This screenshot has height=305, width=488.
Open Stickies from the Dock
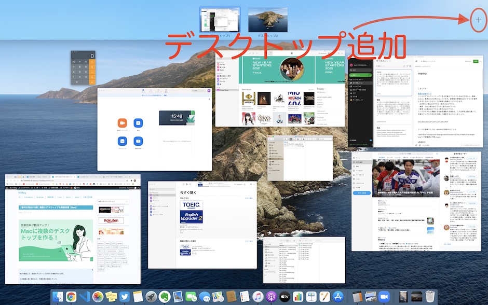[x=111, y=297]
